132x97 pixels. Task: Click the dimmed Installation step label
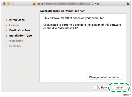(16, 41)
